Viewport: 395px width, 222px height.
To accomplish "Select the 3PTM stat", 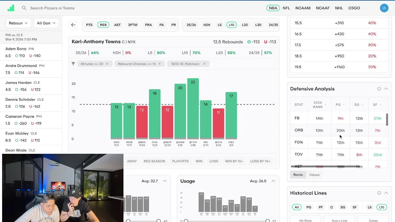I will (x=133, y=25).
